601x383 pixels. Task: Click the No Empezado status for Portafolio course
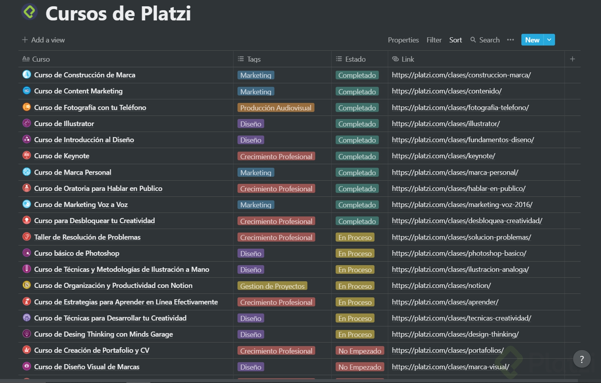pyautogui.click(x=360, y=351)
